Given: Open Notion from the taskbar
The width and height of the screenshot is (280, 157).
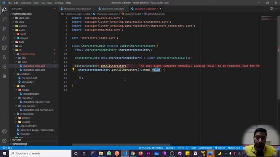Looking at the screenshot, I should pyautogui.click(x=196, y=153).
